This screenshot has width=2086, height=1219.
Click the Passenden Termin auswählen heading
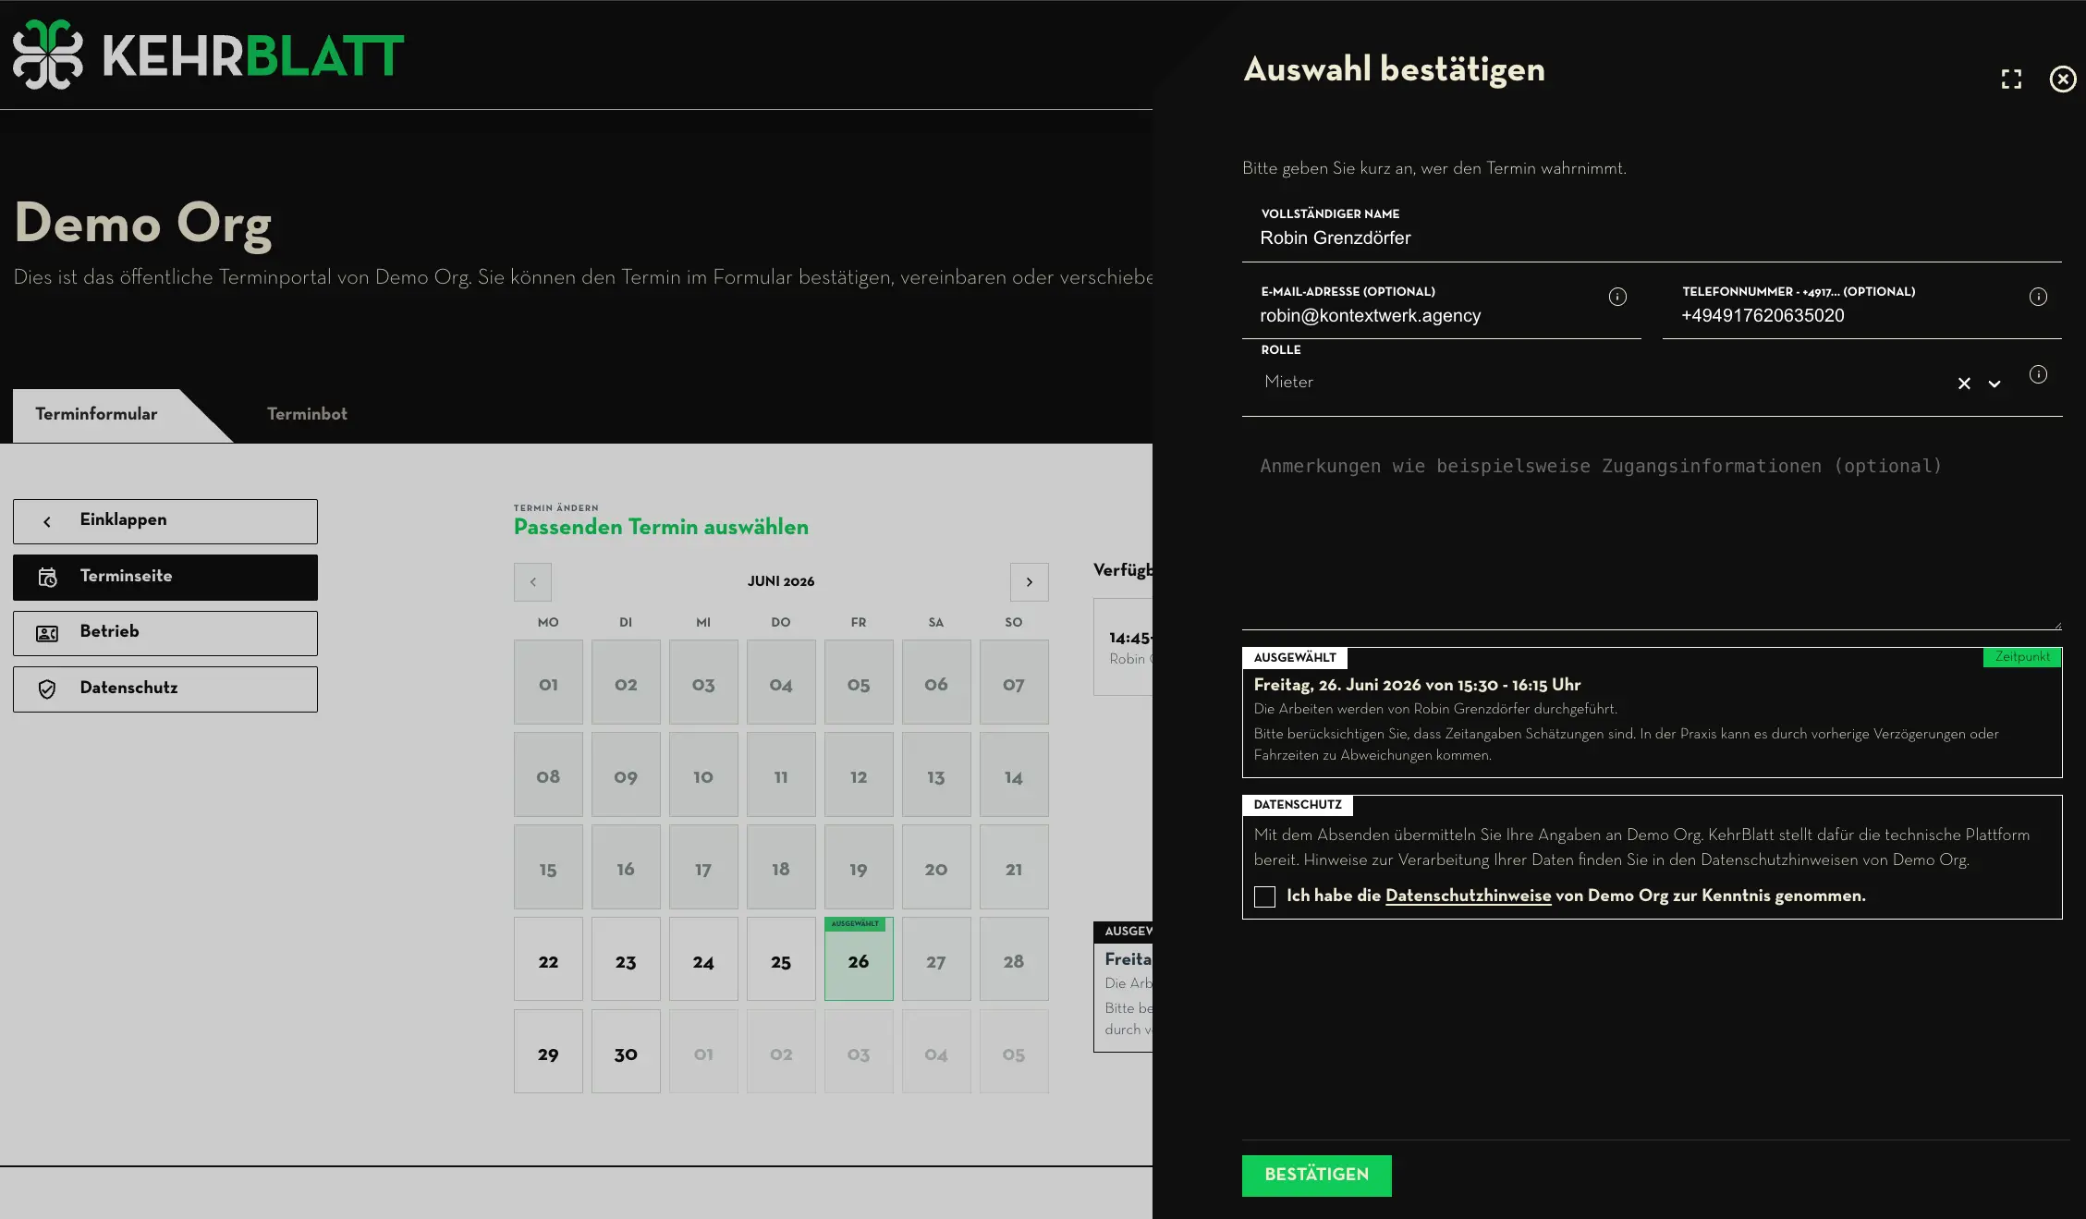[661, 528]
